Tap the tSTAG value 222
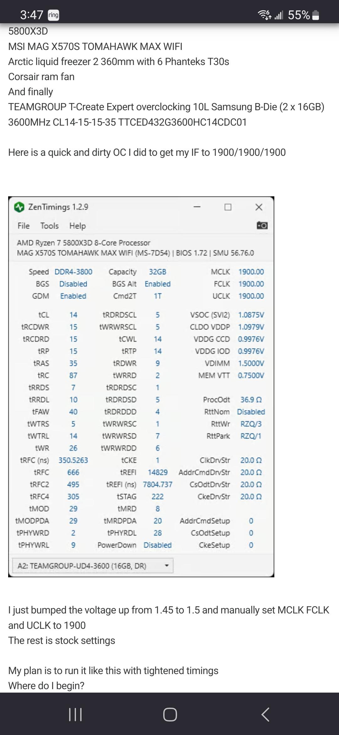 pyautogui.click(x=158, y=496)
